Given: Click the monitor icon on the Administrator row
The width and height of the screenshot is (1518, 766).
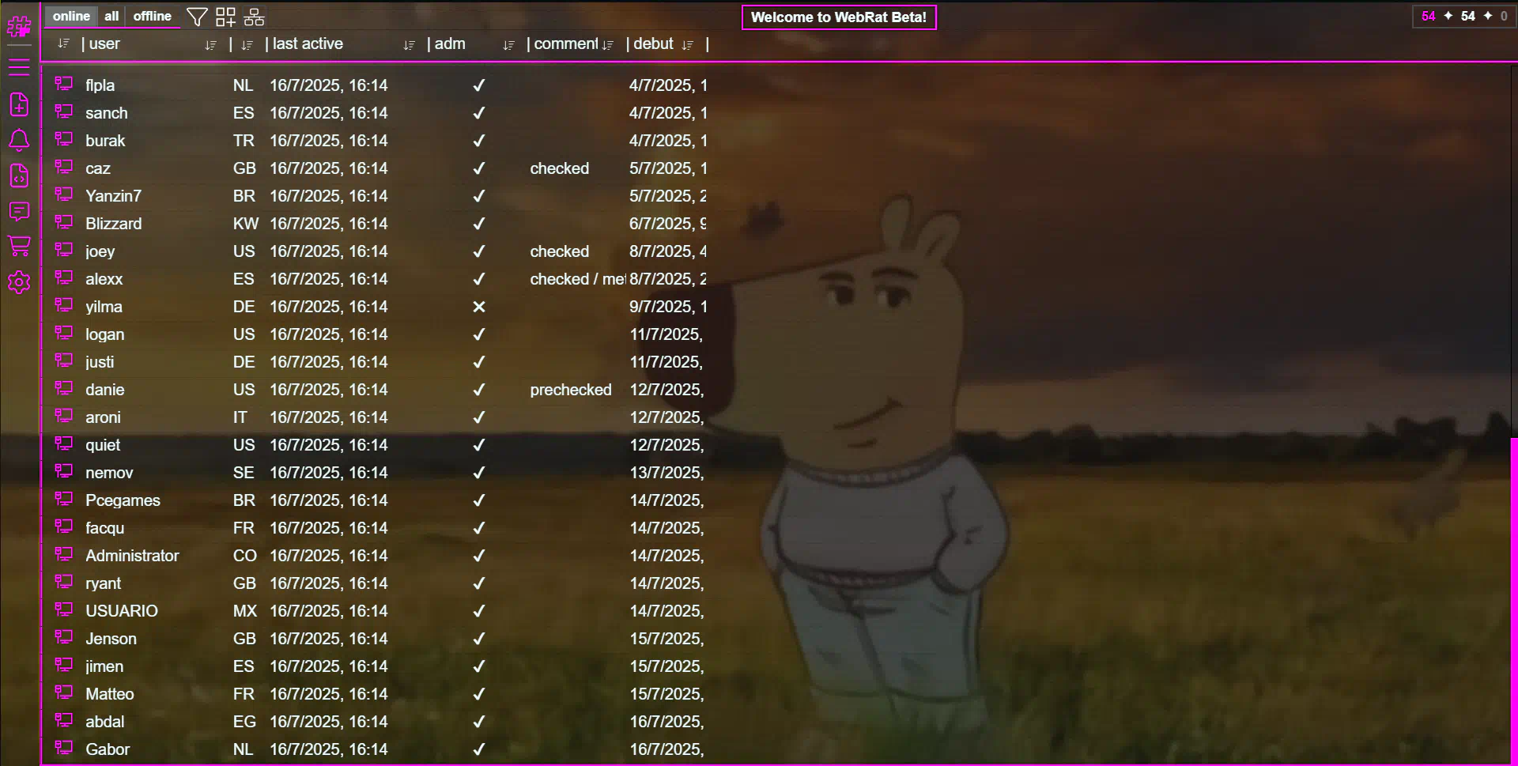Looking at the screenshot, I should click(x=64, y=554).
